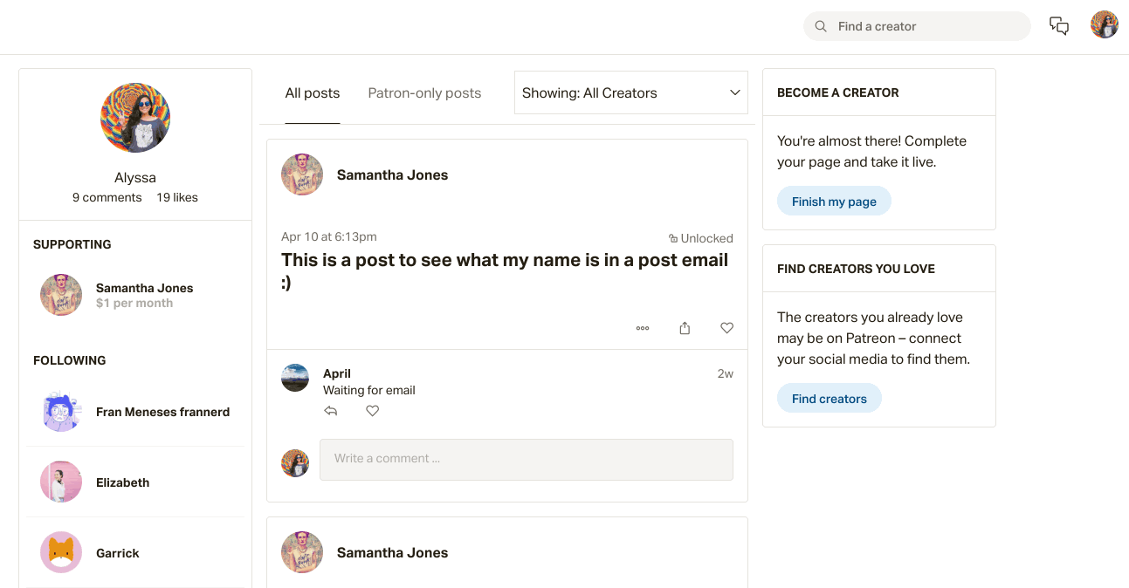Click the Finish my page button
Viewport: 1129px width, 588px height.
[x=834, y=202]
